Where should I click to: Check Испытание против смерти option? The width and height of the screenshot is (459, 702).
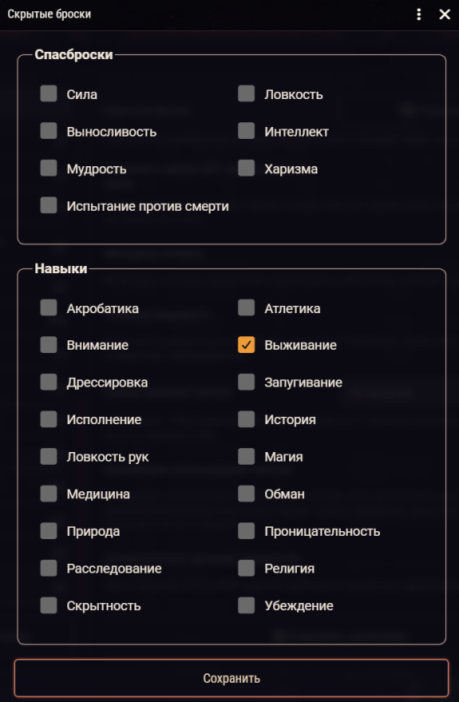(x=49, y=205)
